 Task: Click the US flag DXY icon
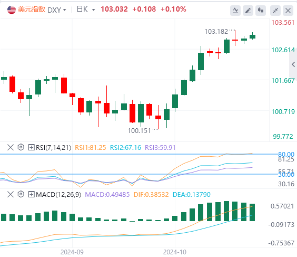click(x=12, y=9)
